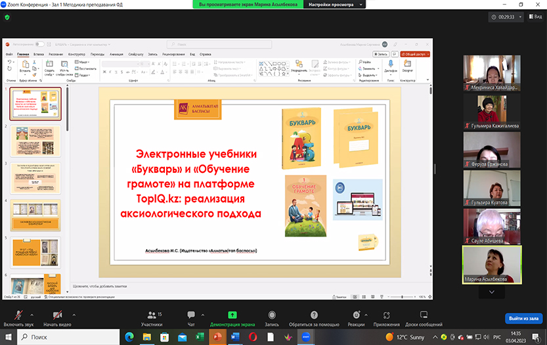Image resolution: width=547 pixels, height=345 pixels.
Task: Start recording with the Запись icon
Action: point(272,315)
